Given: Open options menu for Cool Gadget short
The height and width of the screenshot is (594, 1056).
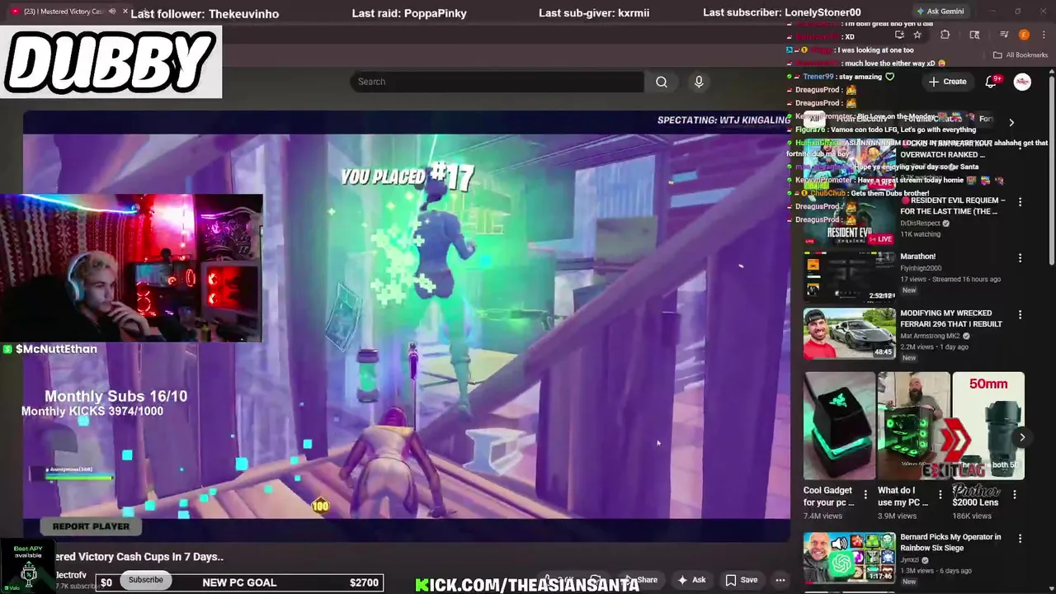Looking at the screenshot, I should pyautogui.click(x=865, y=495).
